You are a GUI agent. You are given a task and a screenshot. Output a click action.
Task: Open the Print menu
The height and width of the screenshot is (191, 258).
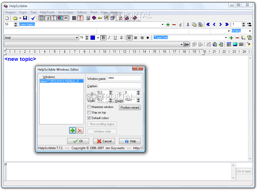(94, 12)
